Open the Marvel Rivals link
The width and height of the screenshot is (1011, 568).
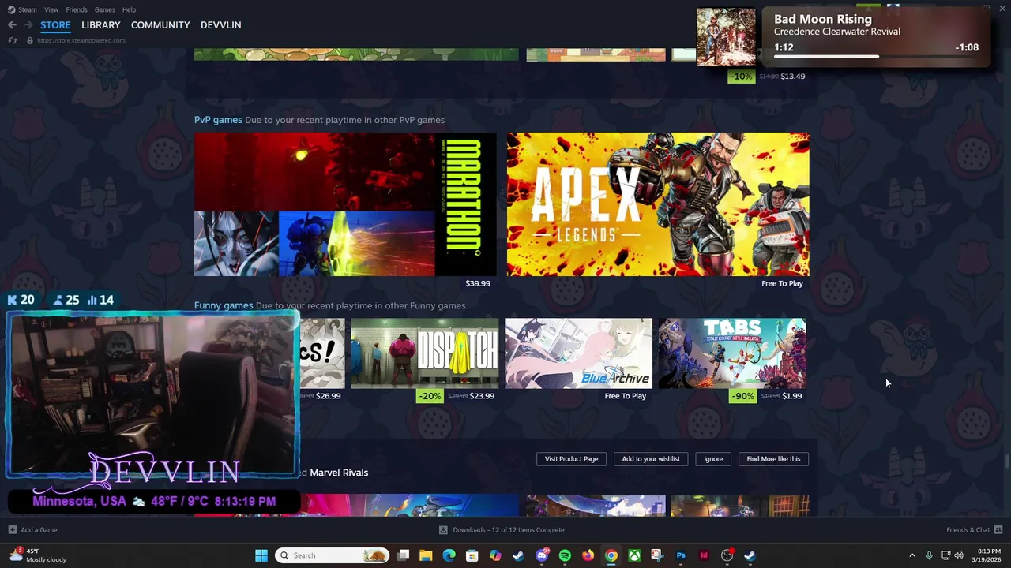coord(339,473)
